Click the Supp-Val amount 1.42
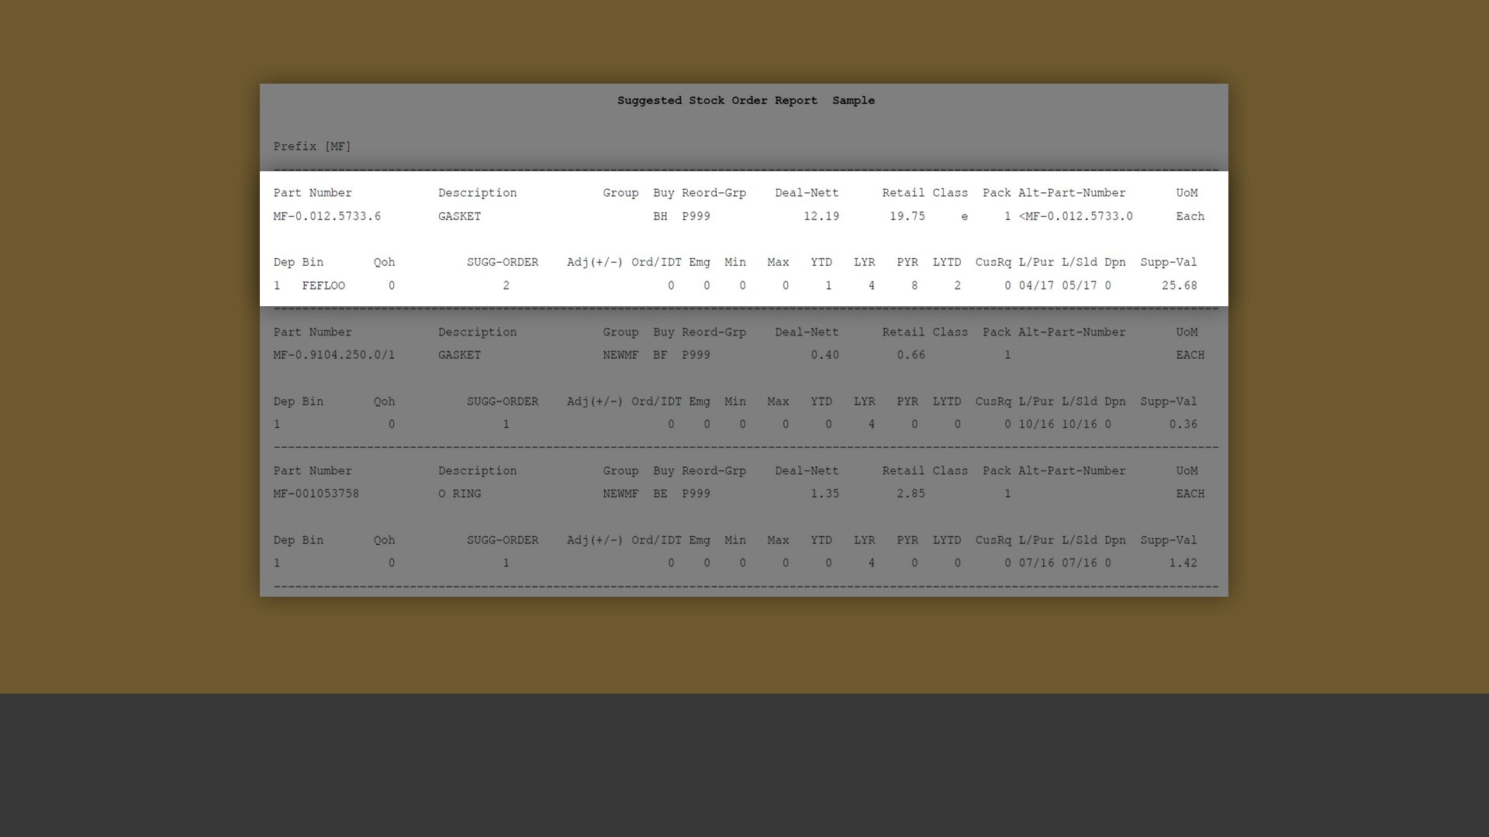1489x837 pixels. tap(1183, 563)
